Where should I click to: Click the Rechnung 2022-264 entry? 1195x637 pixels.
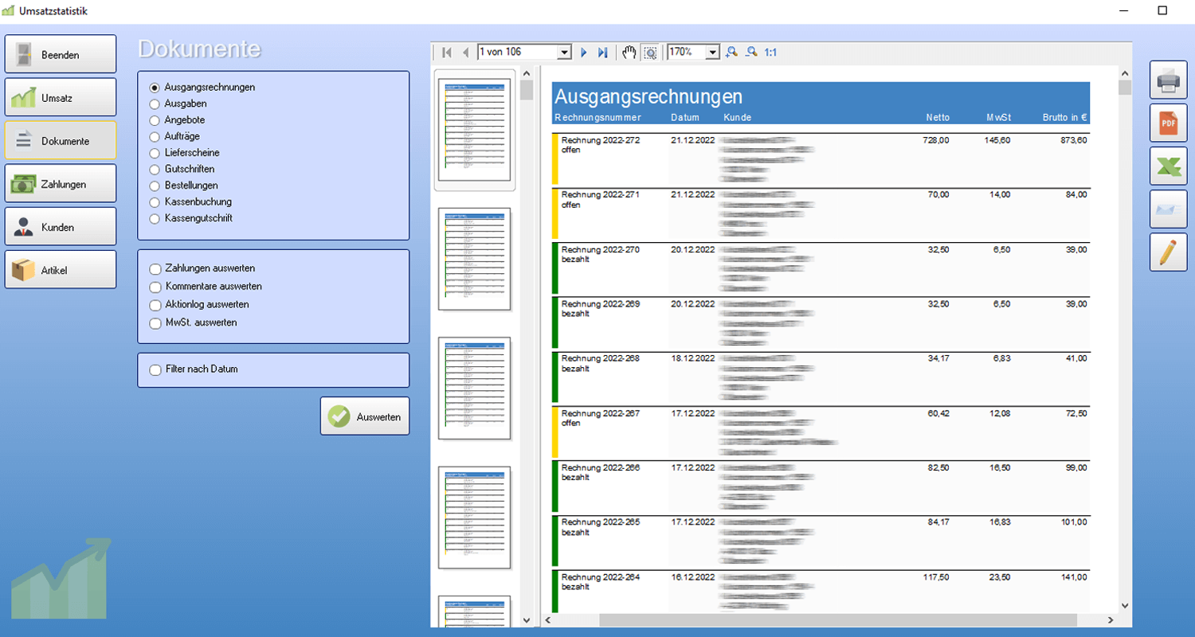click(x=601, y=577)
